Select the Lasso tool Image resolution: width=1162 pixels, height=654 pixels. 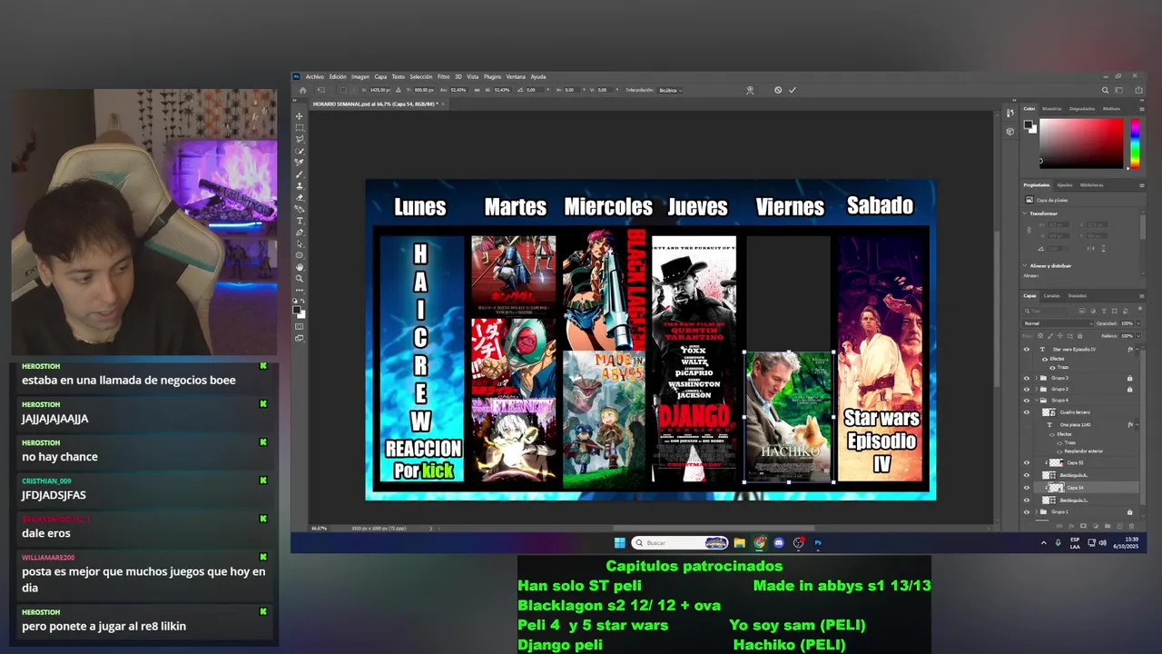300,139
